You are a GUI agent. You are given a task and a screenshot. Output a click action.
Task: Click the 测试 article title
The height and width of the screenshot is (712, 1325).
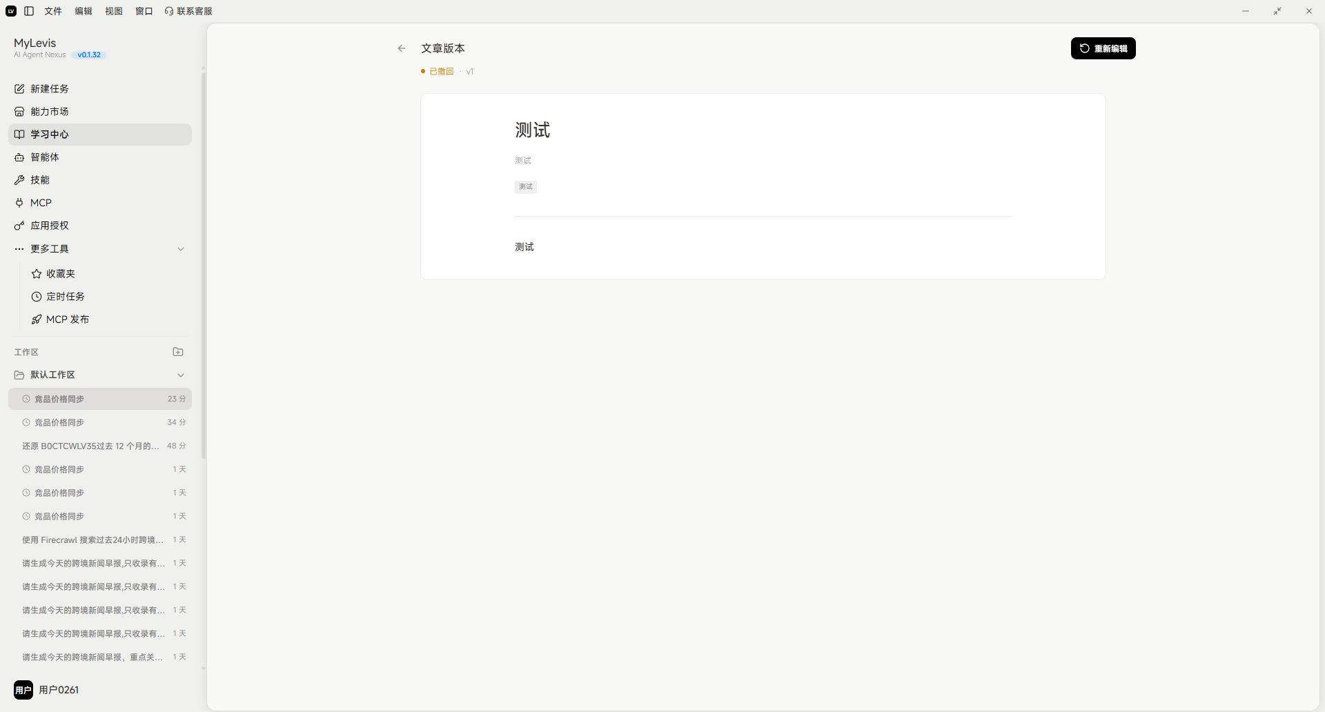click(533, 130)
